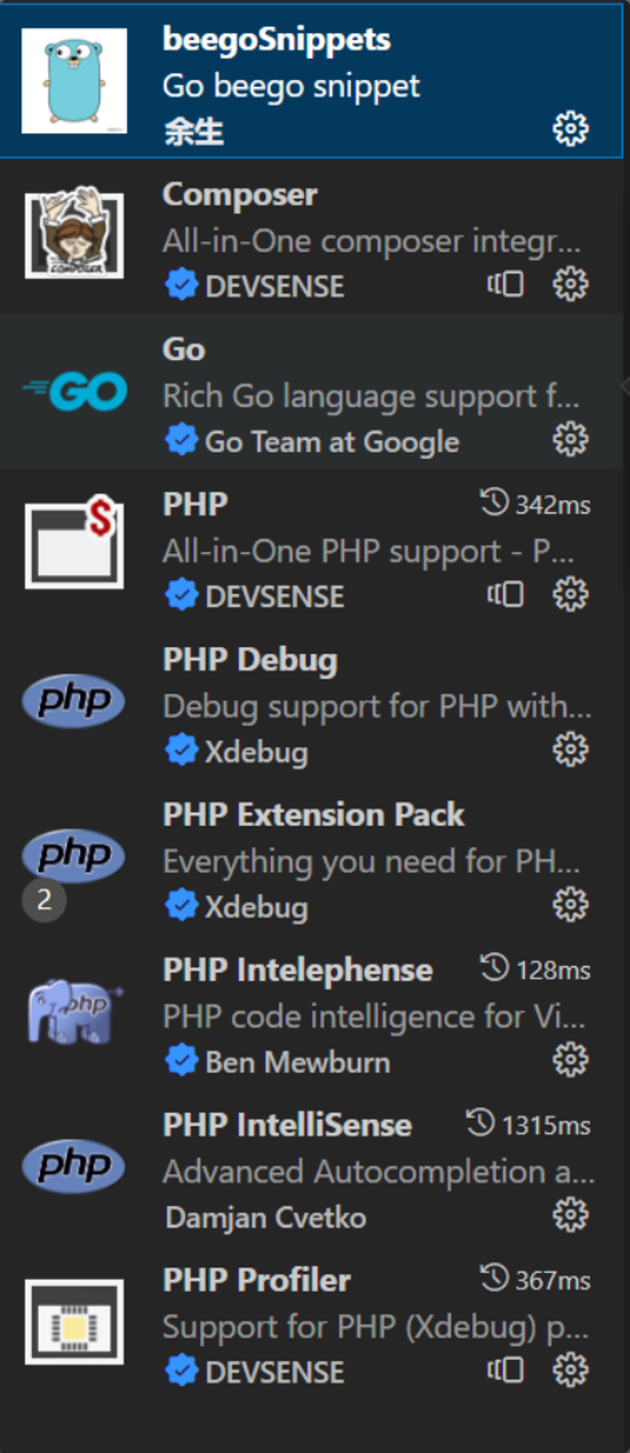This screenshot has width=630, height=1453.
Task: Open the Go extension manage gear
Action: tap(570, 440)
